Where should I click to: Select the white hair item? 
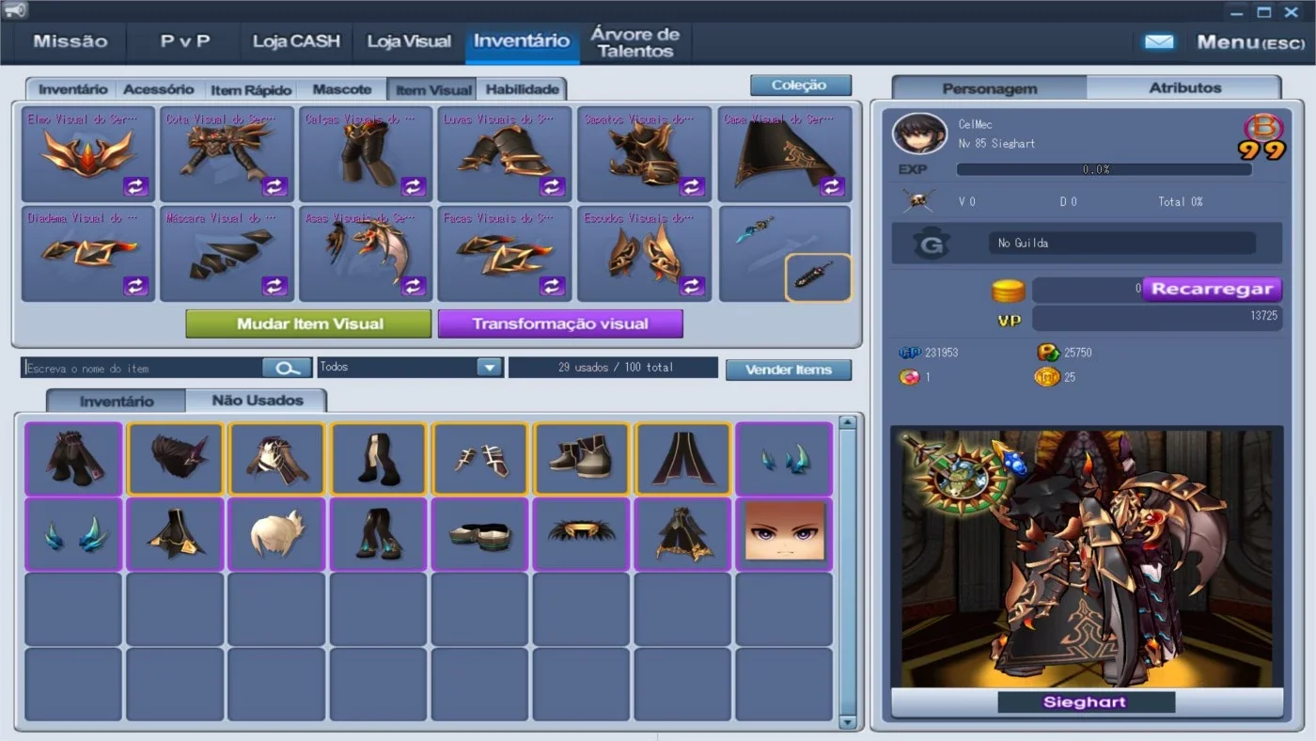(x=276, y=534)
